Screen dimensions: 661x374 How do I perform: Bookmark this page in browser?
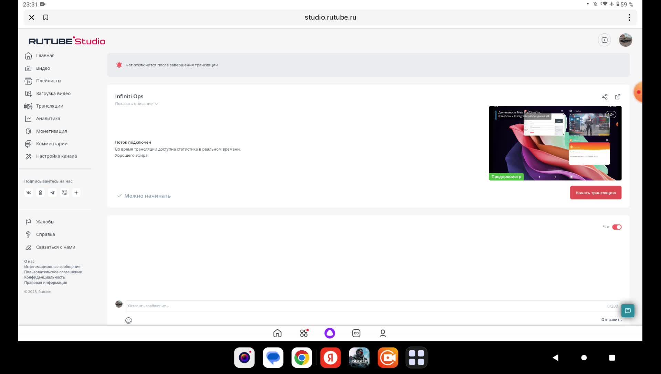coord(45,18)
